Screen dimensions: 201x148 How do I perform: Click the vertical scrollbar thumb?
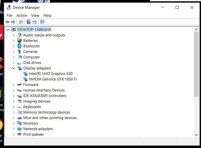pos(196,64)
